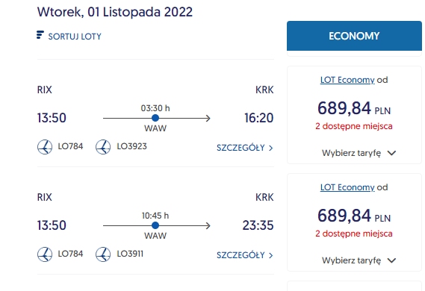Open SORTUJ LOTY sorting options
This screenshot has height=291, width=425.
click(x=69, y=37)
